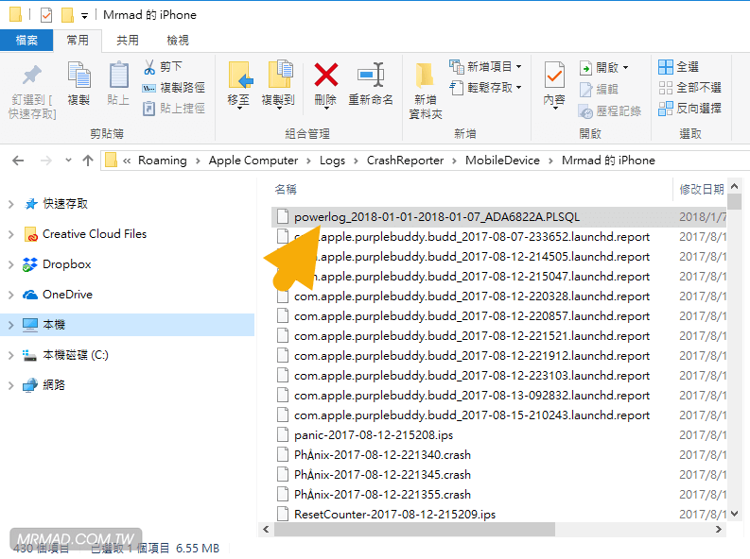Click History (歷程記錄) icon

pos(585,111)
